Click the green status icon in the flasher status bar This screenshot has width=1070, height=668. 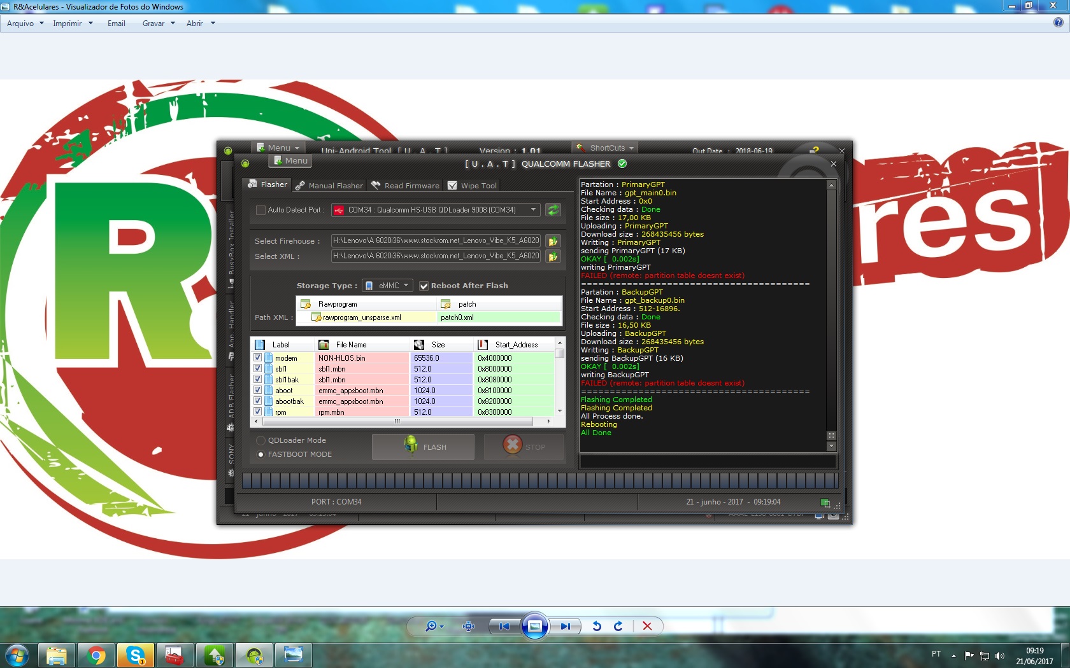click(825, 503)
